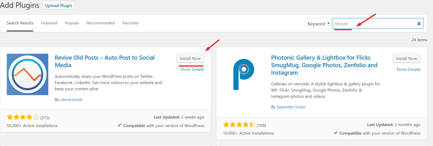Open the Favorites tab
The width and height of the screenshot is (433, 146).
click(x=131, y=23)
